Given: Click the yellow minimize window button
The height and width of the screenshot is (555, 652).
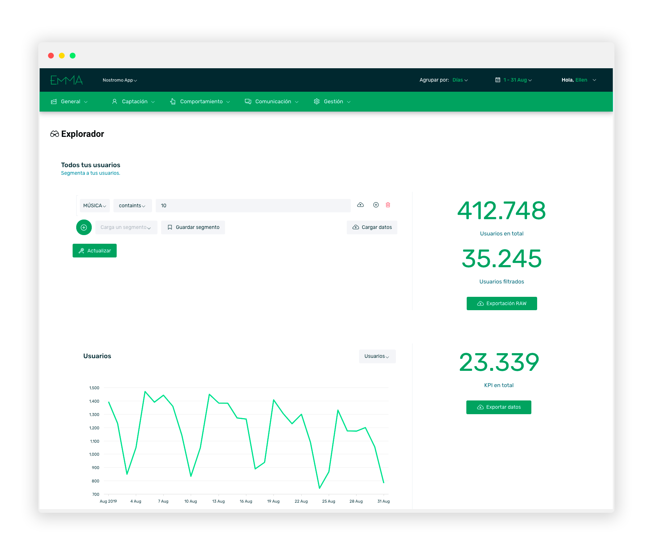Looking at the screenshot, I should click(62, 56).
